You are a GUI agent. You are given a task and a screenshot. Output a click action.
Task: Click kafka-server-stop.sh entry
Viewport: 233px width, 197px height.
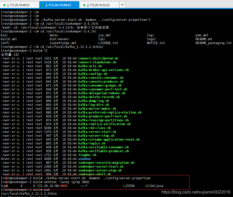point(96,135)
